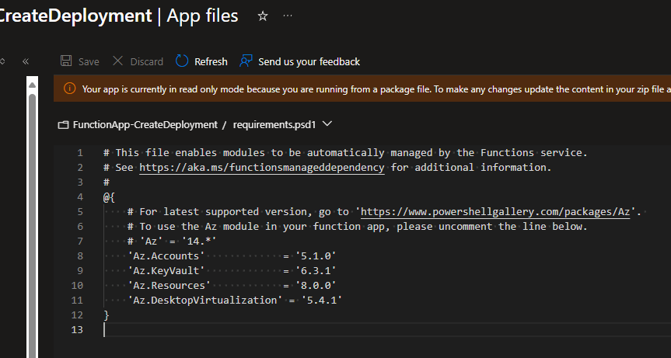This screenshot has height=358, width=671.
Task: Click the '5.1.0' version value
Action: point(316,256)
